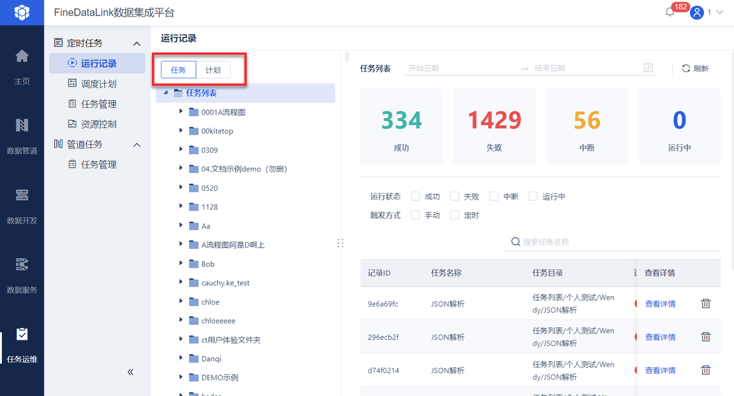
Task: Open 资源控制 menu item
Action: click(97, 124)
